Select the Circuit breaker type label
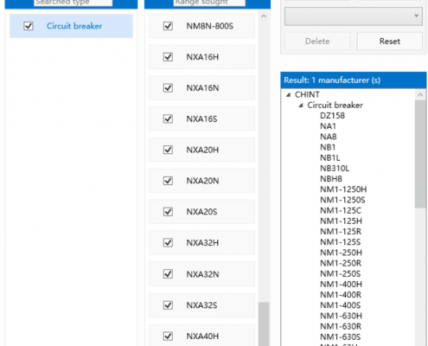Screen dimensions: 428x346 coord(74,26)
